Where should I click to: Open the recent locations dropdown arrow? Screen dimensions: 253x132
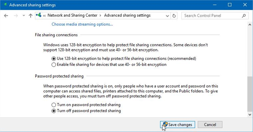(x=23, y=16)
